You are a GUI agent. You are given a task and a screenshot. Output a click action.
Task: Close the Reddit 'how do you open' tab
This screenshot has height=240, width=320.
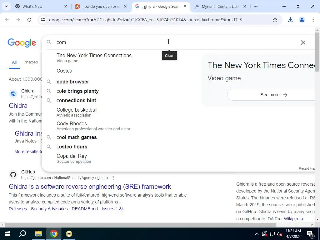click(x=125, y=6)
